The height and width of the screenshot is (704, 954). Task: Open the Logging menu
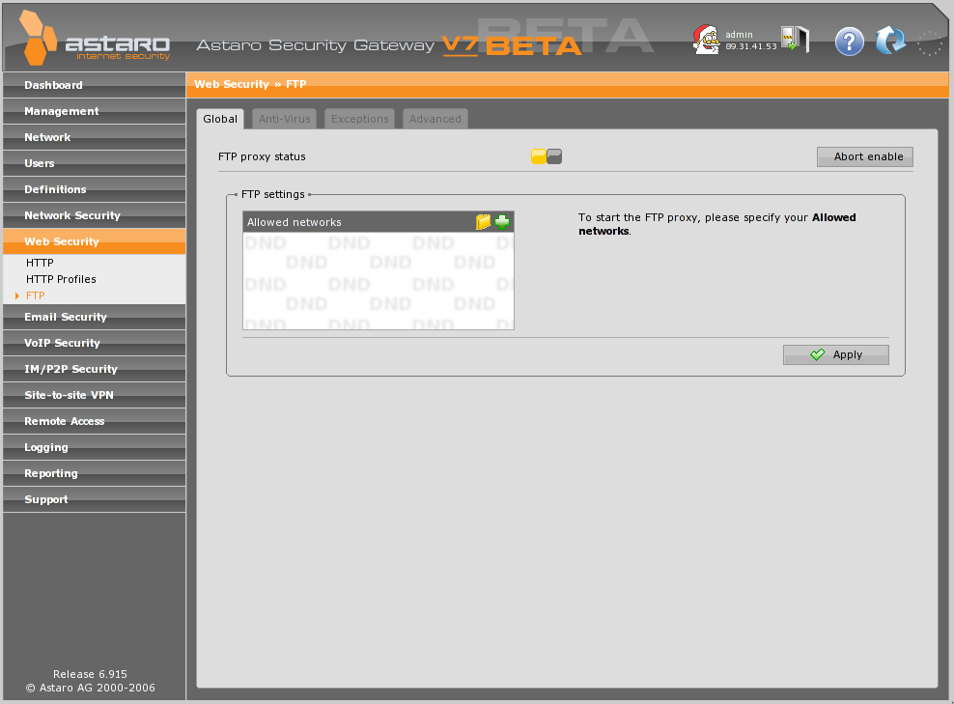click(95, 448)
